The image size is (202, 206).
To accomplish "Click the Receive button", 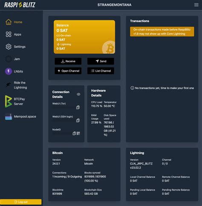I will (x=68, y=61).
